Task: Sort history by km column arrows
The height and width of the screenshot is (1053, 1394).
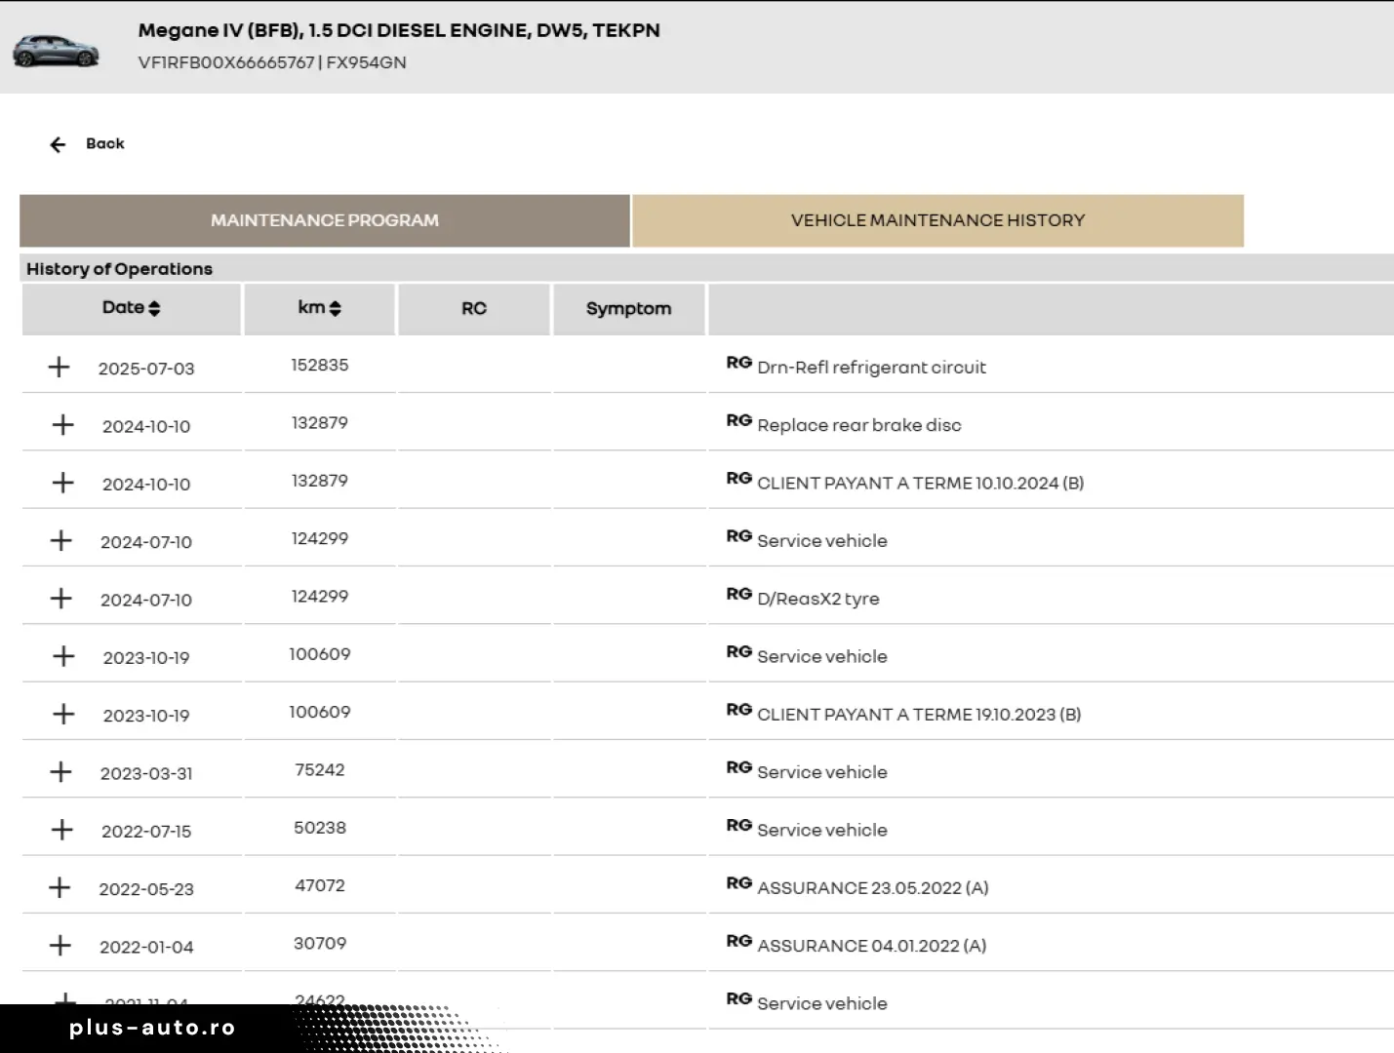Action: coord(335,308)
